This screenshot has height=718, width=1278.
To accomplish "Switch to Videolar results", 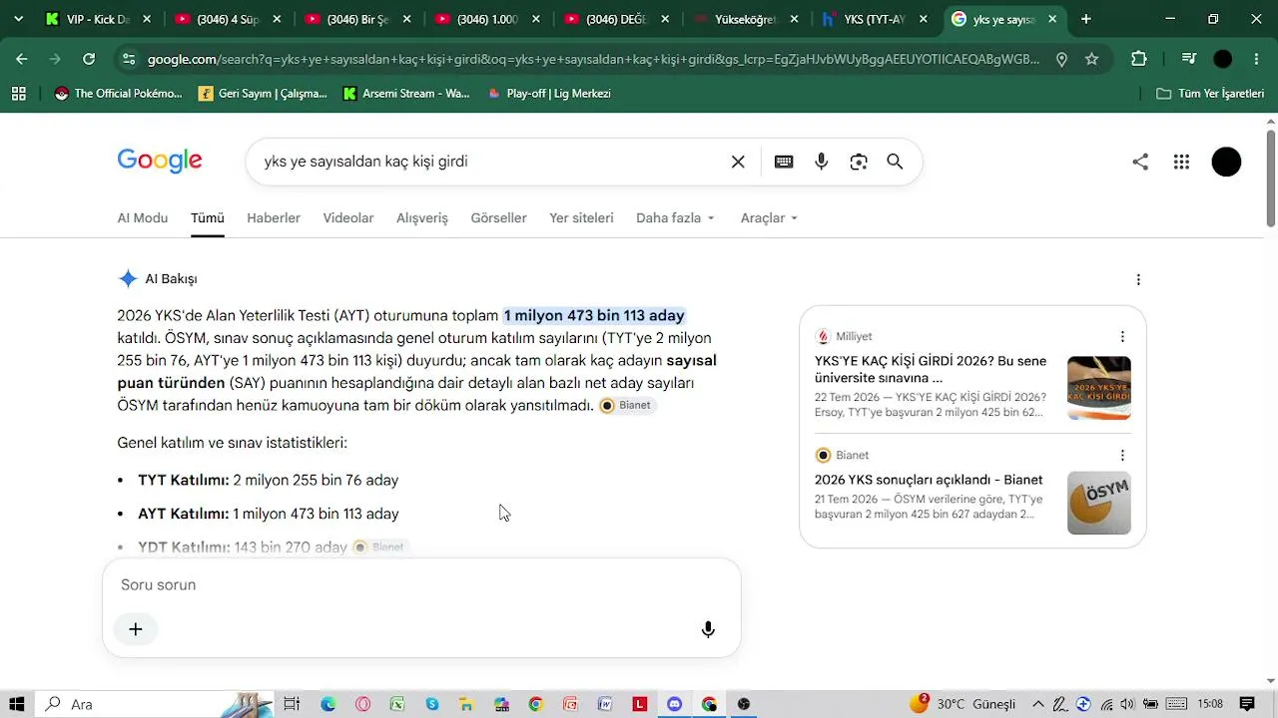I will [348, 217].
